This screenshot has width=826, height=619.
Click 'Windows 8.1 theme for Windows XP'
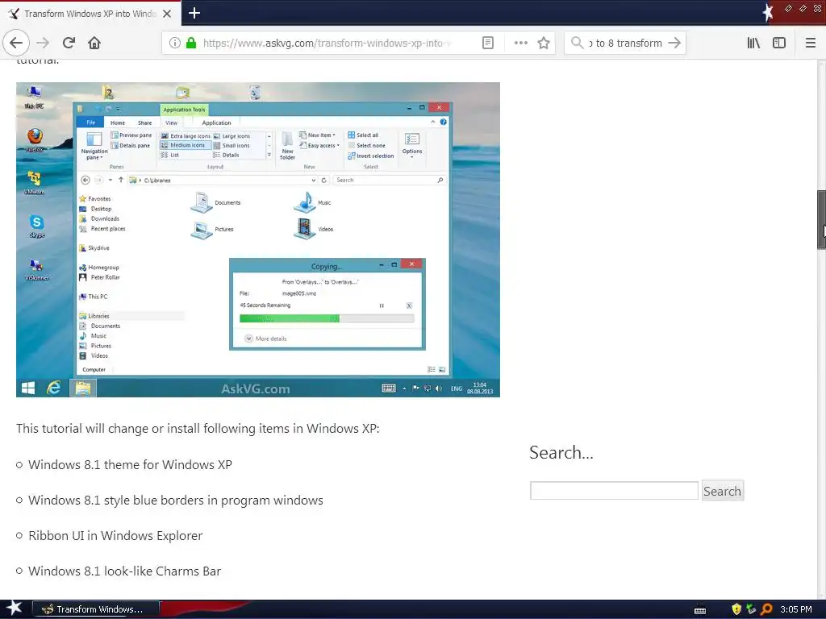pos(130,465)
